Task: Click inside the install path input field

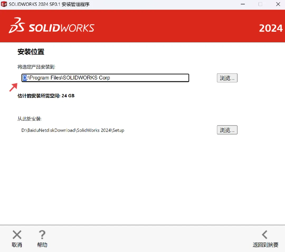Action: tap(105, 78)
